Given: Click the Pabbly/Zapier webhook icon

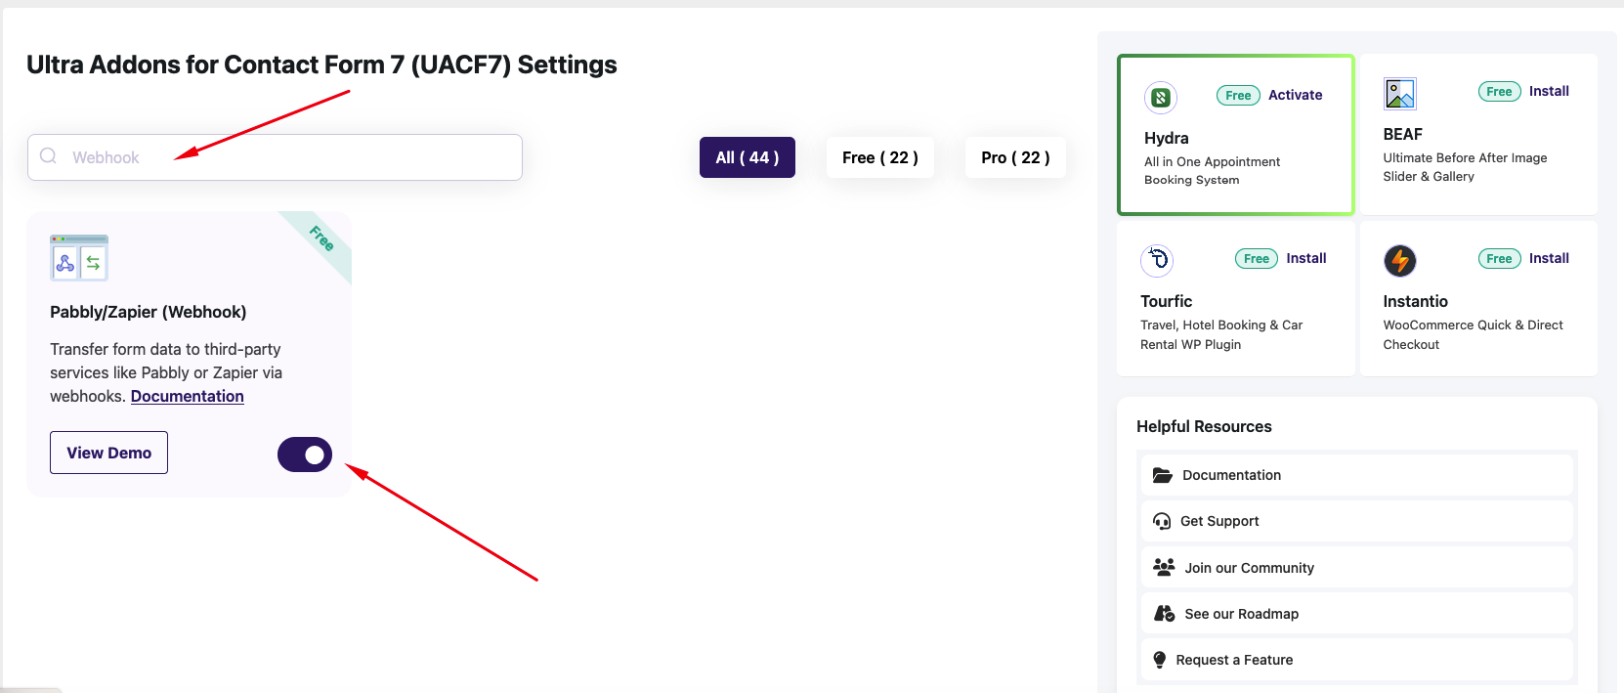Looking at the screenshot, I should click(x=78, y=257).
